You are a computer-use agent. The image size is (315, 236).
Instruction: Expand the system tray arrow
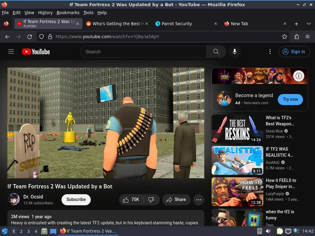tap(260, 231)
